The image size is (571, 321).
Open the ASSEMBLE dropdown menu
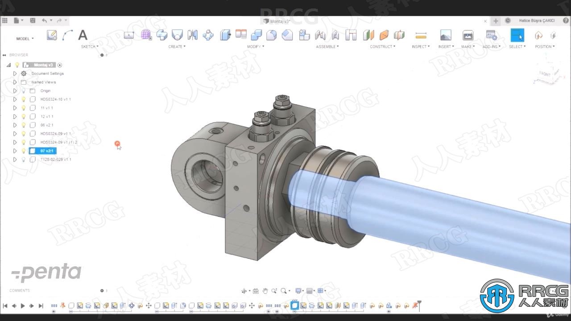click(x=327, y=46)
